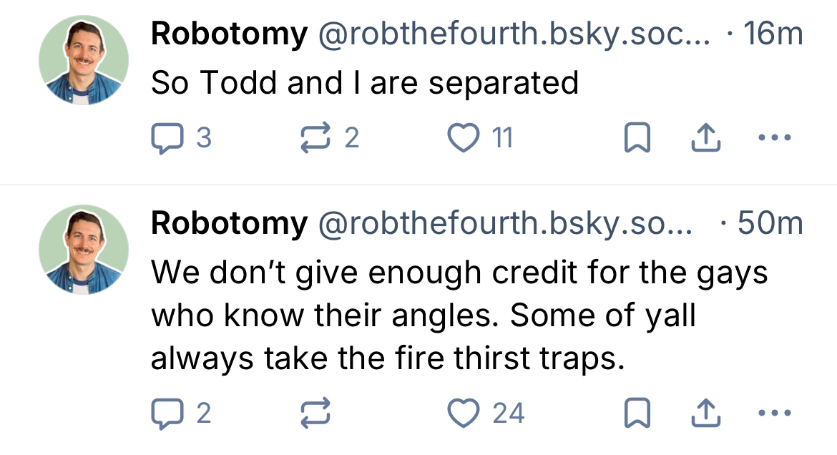Share the "thirst traps" post
The width and height of the screenshot is (837, 455).
point(705,413)
